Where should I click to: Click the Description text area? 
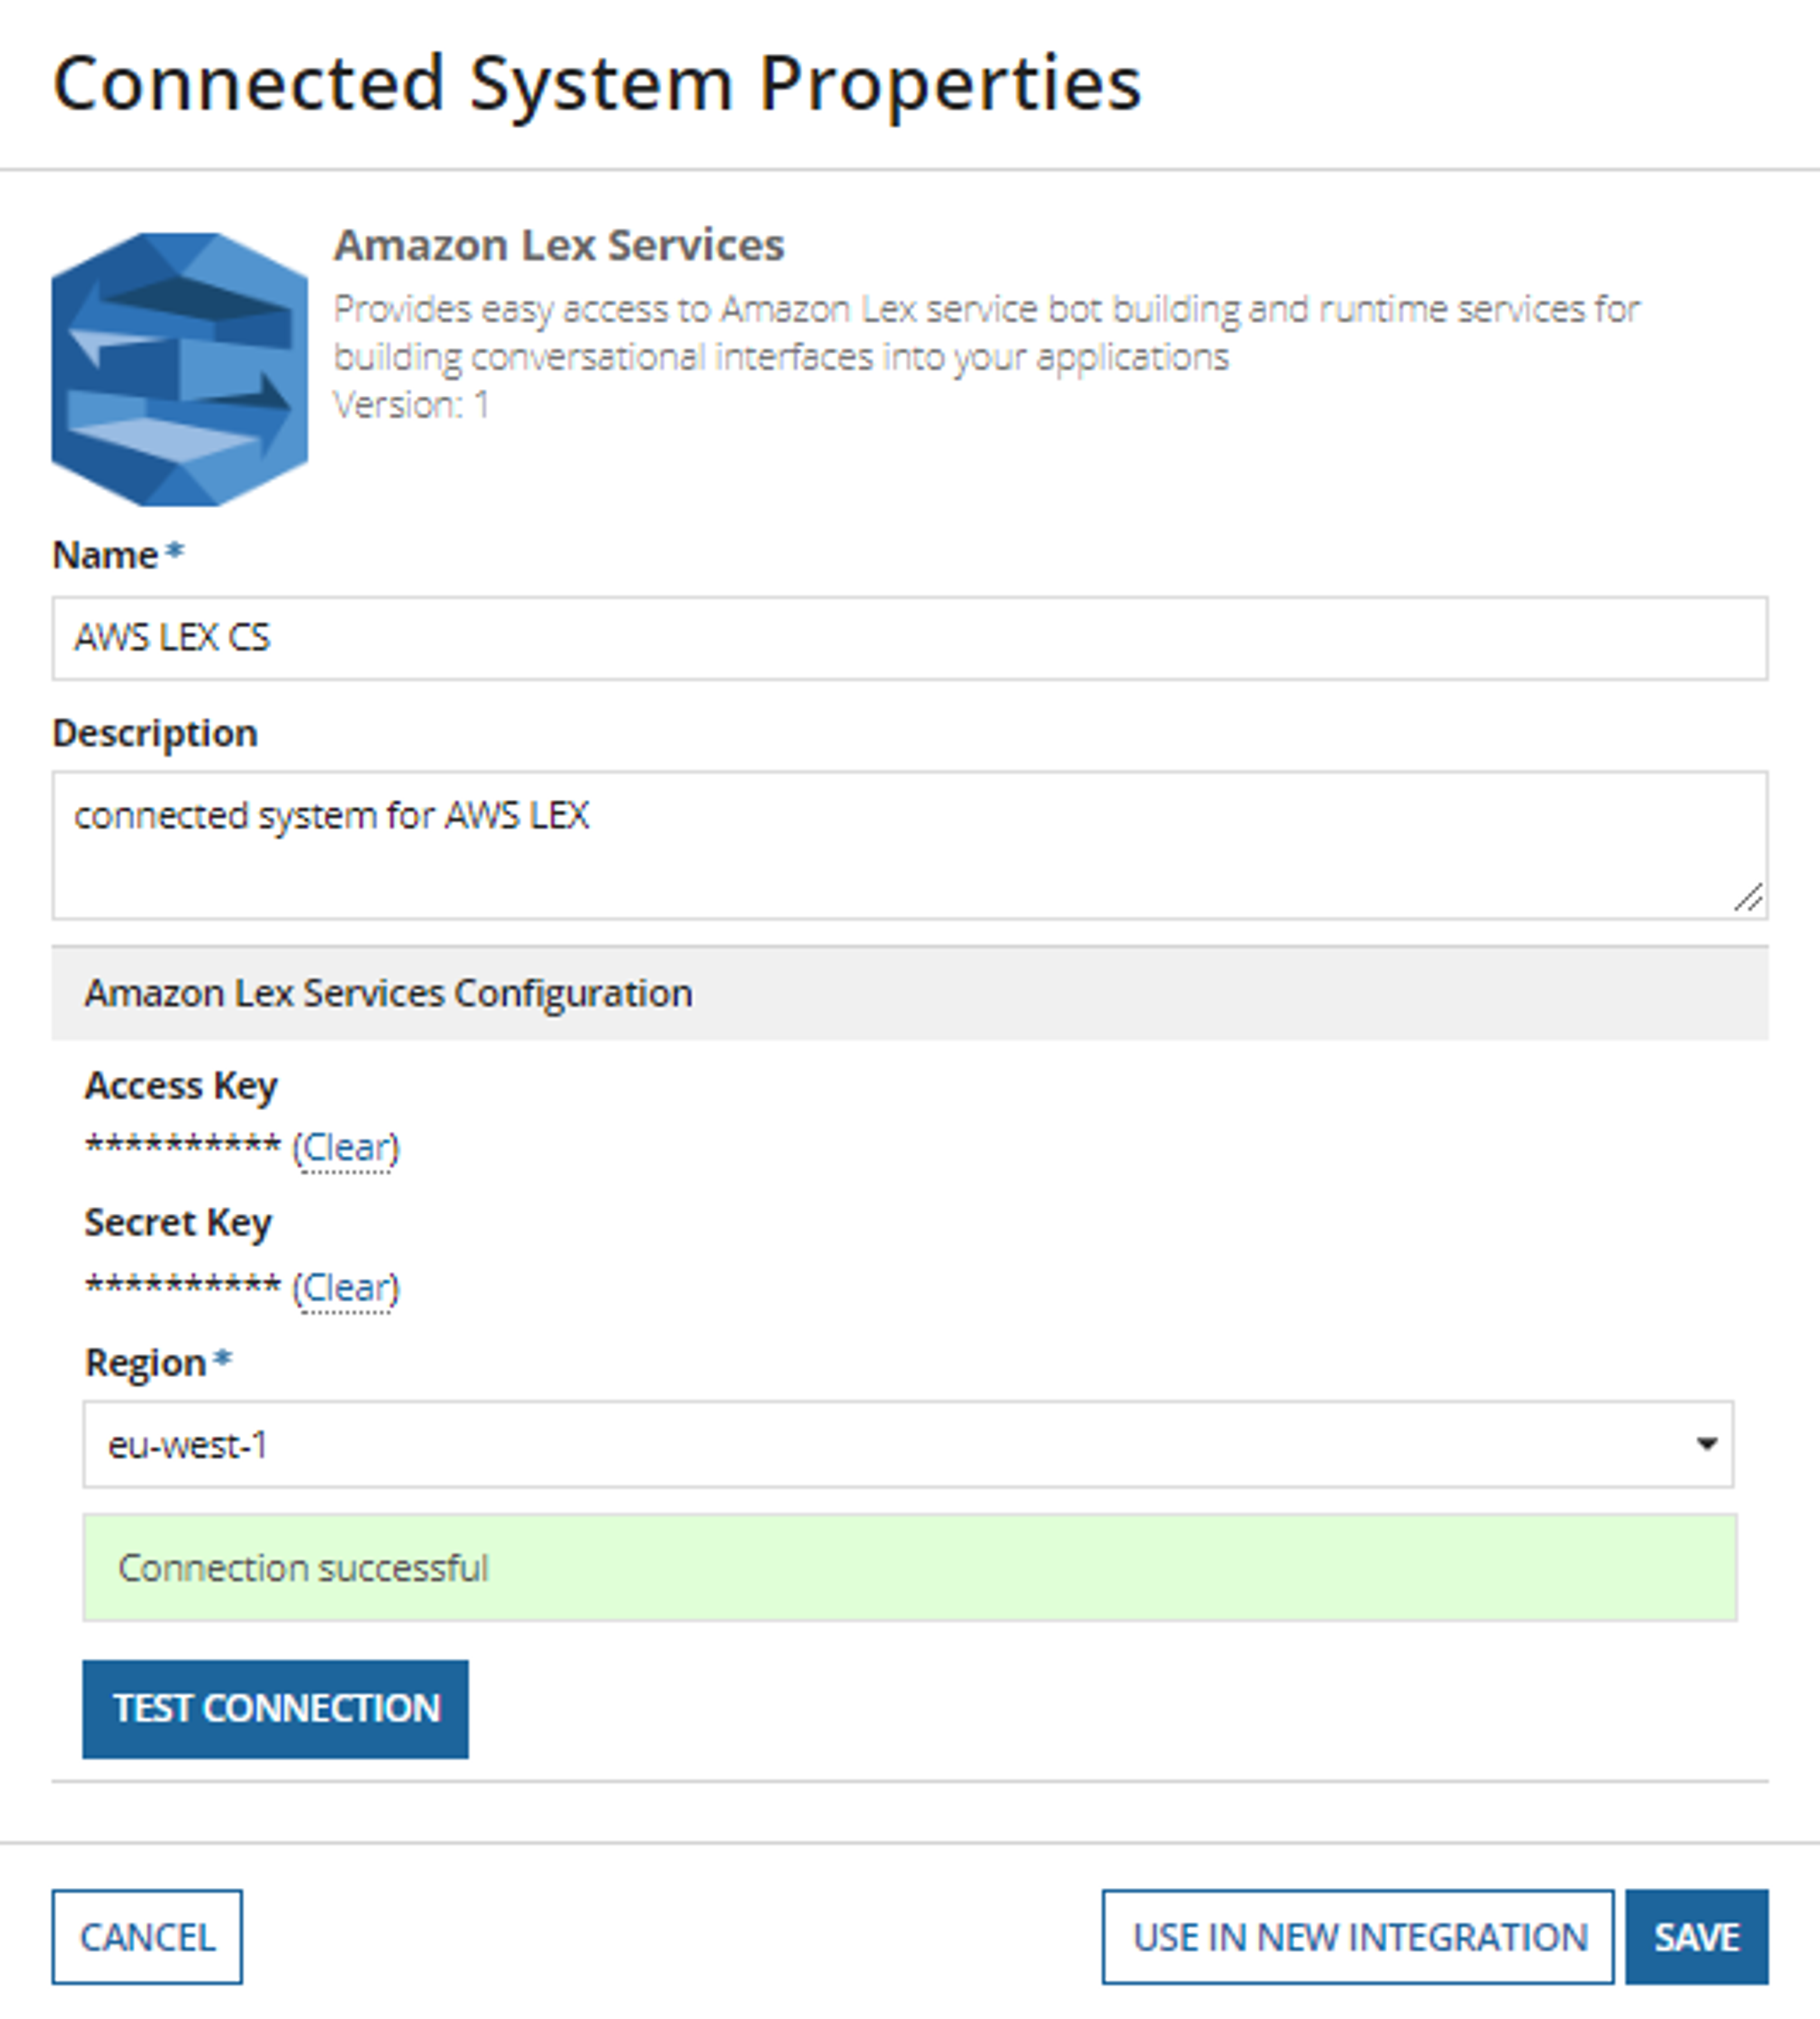click(x=910, y=845)
